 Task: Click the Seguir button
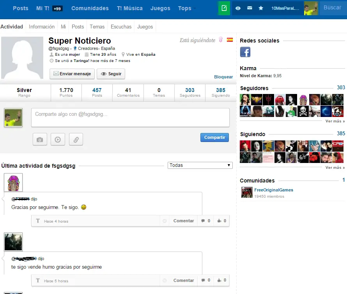[111, 74]
